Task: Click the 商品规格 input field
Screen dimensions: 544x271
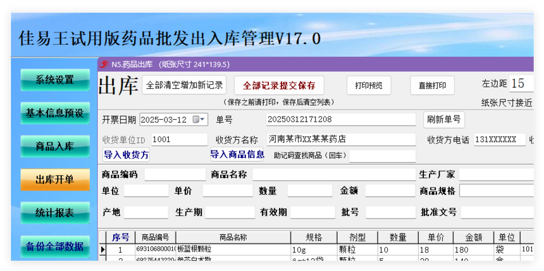Action: click(497, 191)
